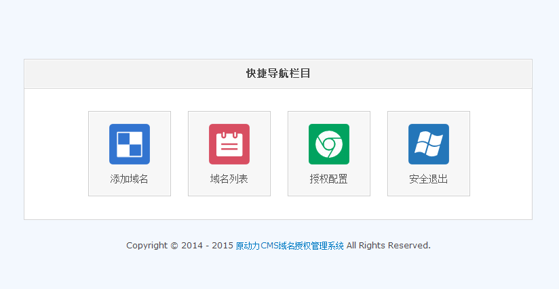Open 授权配置 using its text label
The image size is (559, 289).
(329, 179)
